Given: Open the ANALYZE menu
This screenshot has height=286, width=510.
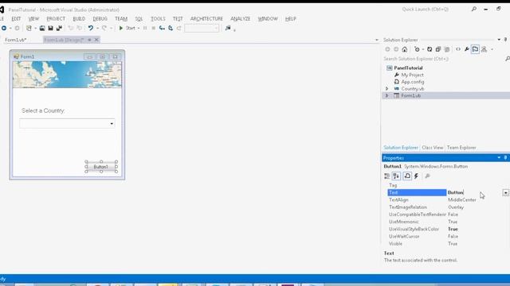Looking at the screenshot, I should [241, 19].
